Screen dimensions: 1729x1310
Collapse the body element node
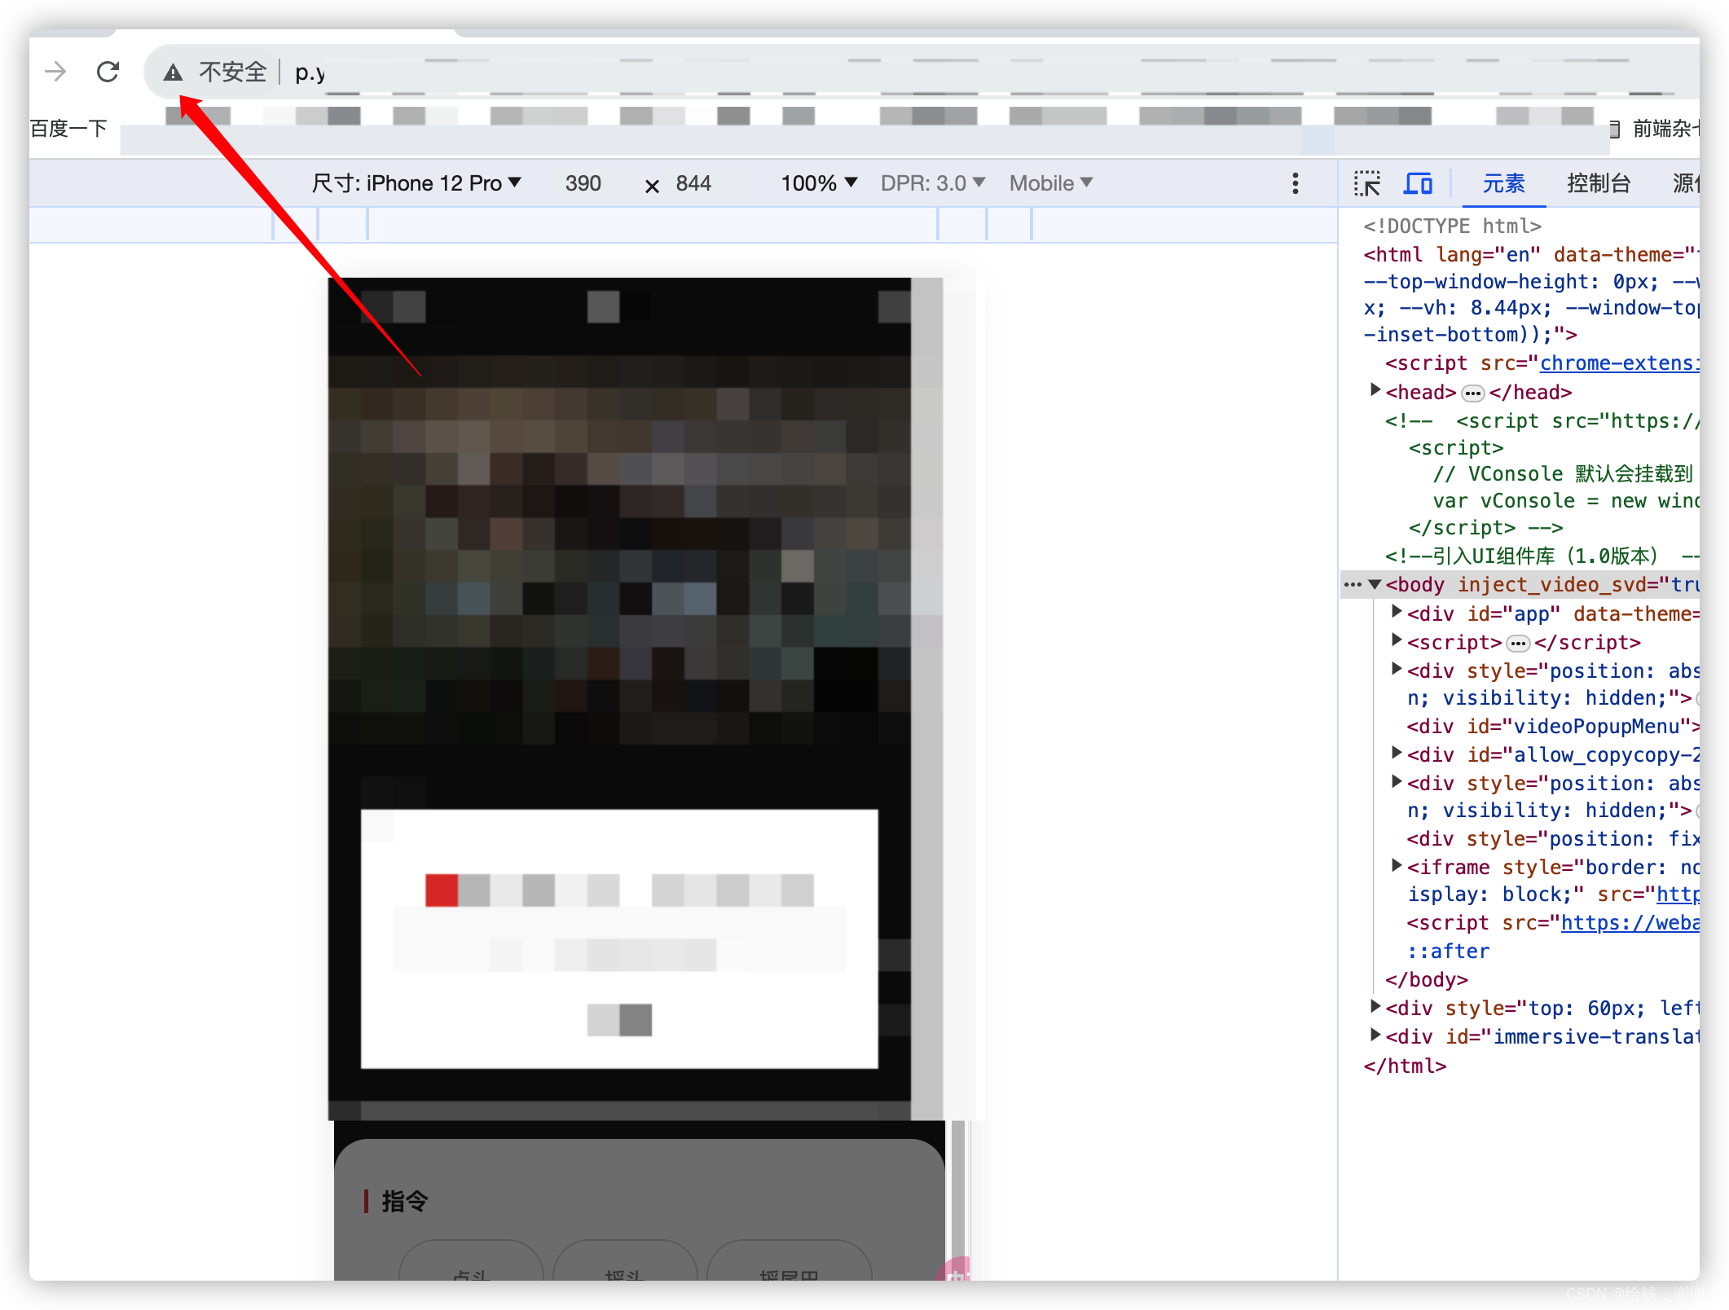(1375, 584)
